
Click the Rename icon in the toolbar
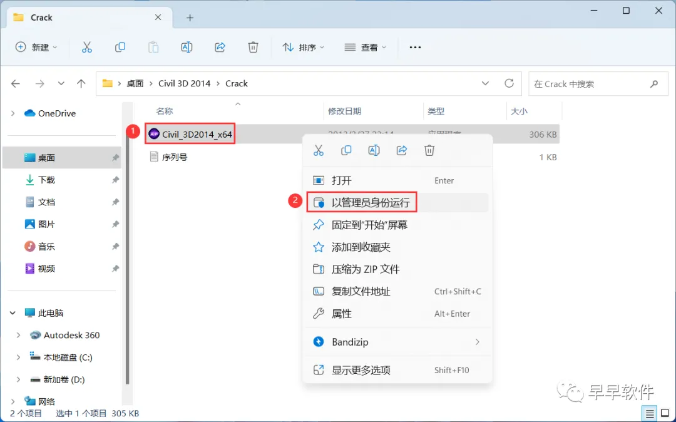point(187,48)
